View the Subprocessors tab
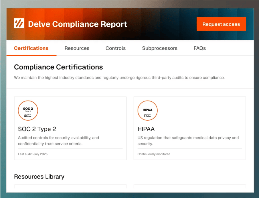Viewport: 259px width, 198px height. (x=159, y=48)
